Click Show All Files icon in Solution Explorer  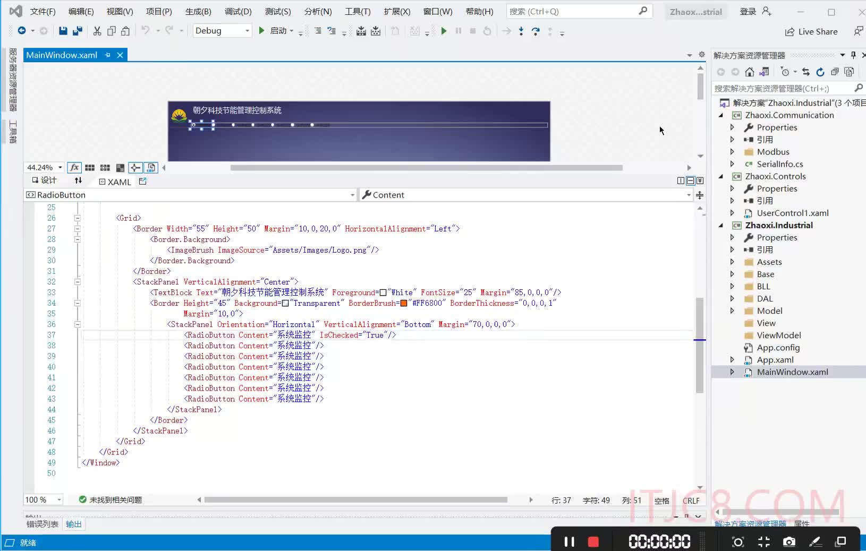[849, 72]
